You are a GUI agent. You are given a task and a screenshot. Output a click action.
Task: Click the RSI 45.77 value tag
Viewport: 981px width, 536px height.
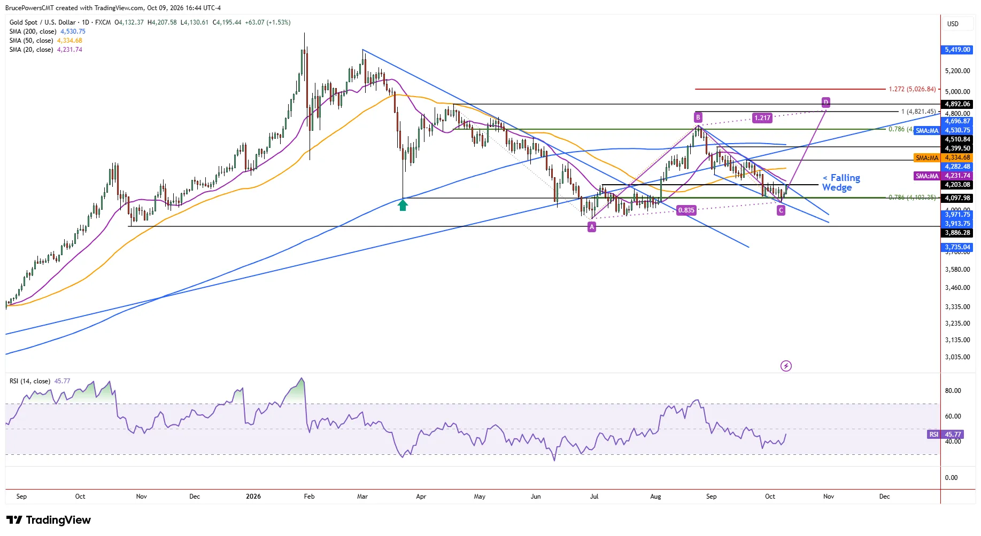[x=945, y=435]
